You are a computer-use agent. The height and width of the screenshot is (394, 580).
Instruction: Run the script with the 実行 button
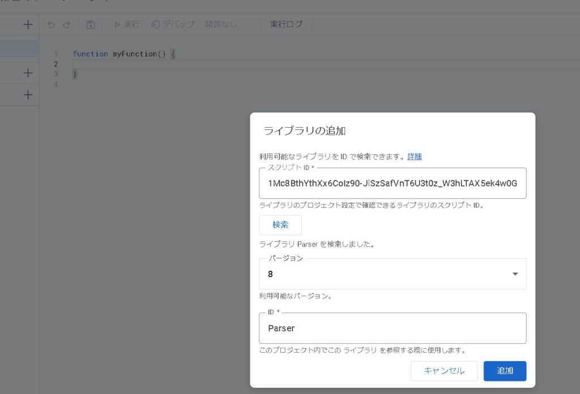(x=127, y=24)
